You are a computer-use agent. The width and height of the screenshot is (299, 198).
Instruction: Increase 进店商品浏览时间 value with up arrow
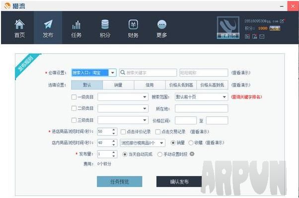pyautogui.click(x=114, y=130)
